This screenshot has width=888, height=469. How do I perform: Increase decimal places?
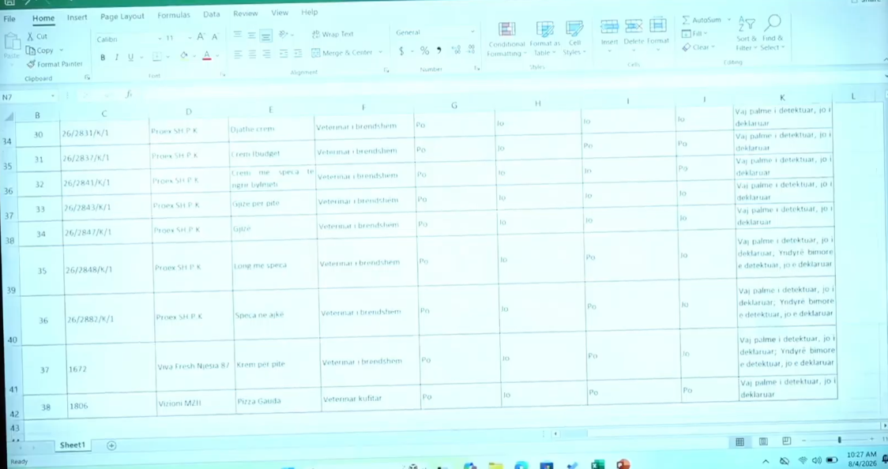click(456, 51)
